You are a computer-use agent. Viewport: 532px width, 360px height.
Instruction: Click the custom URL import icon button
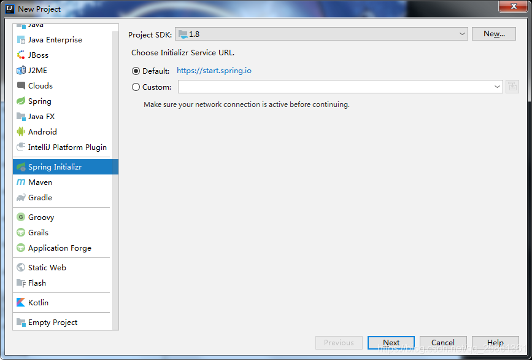(512, 87)
